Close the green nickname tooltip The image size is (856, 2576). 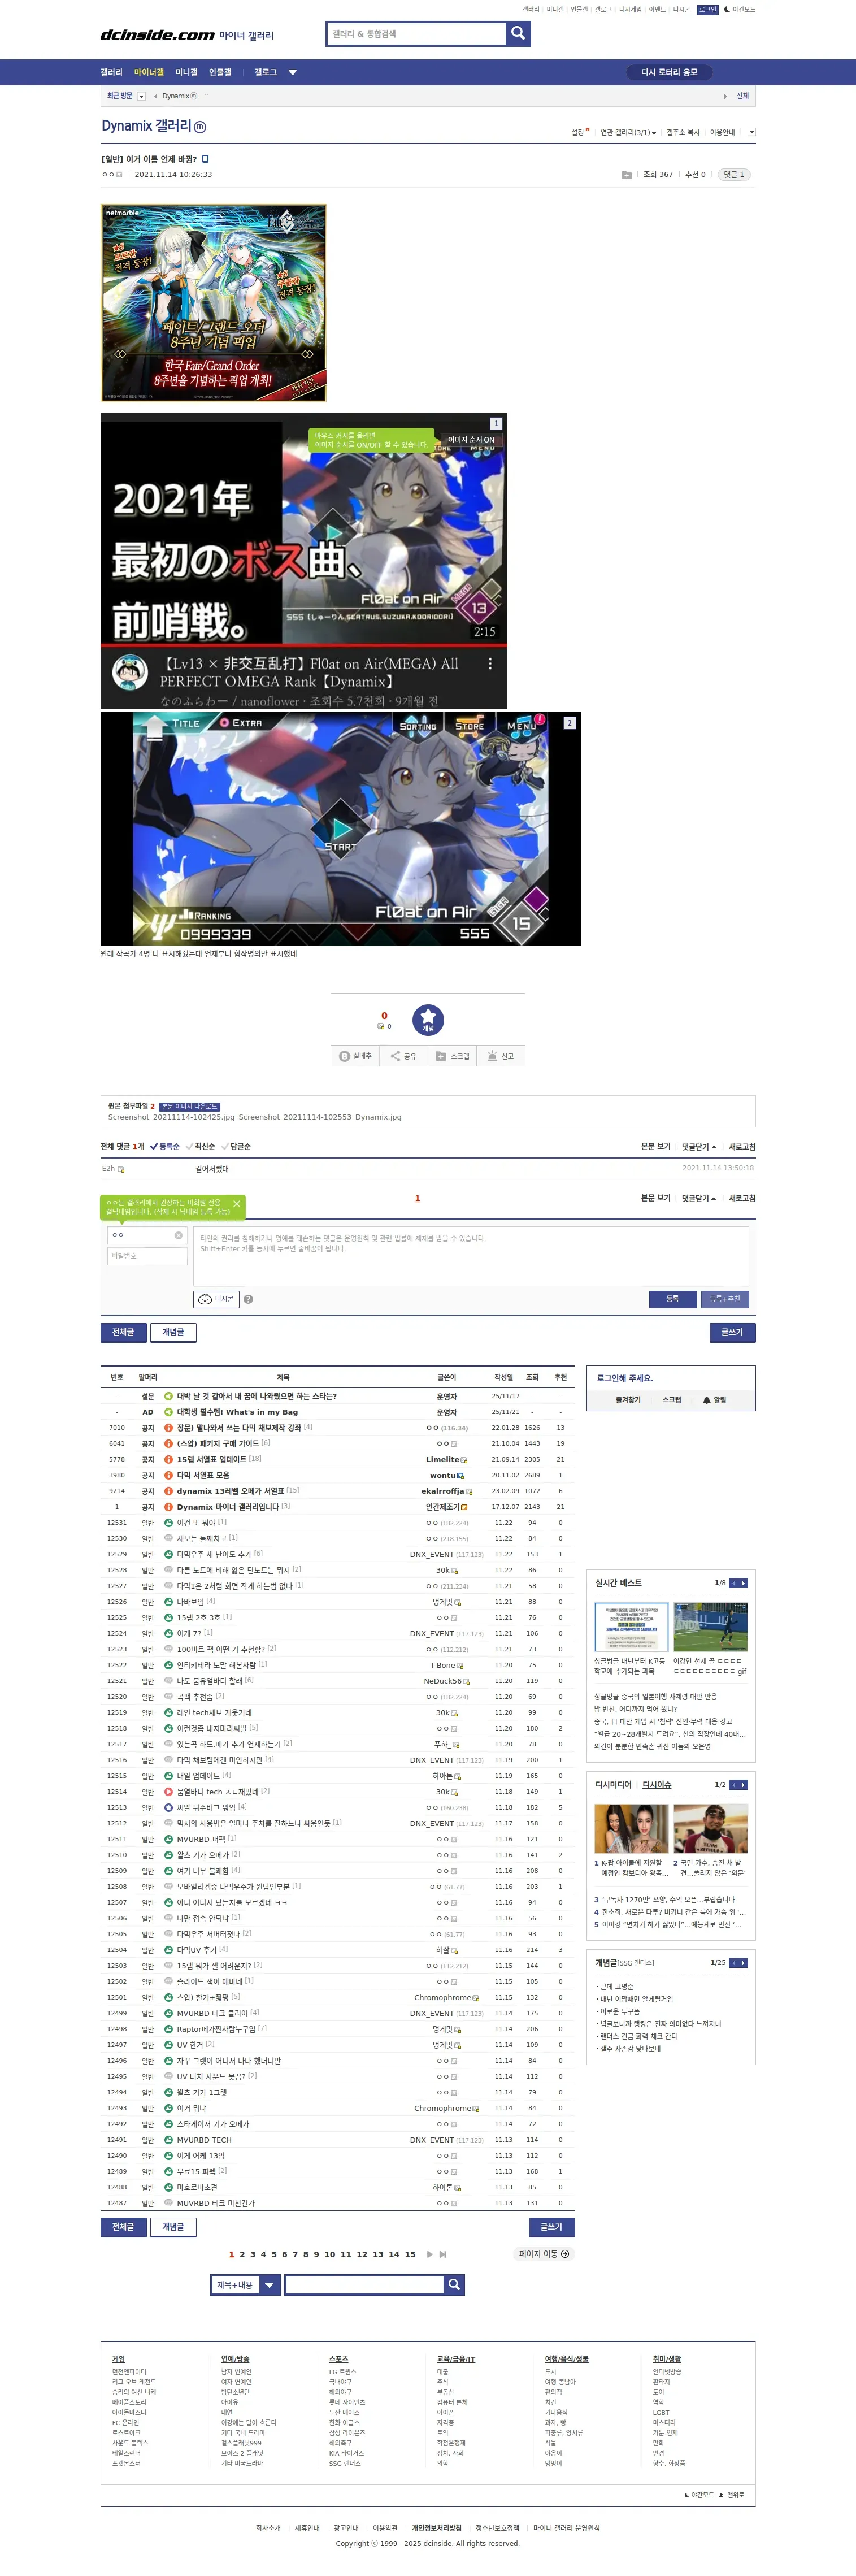[x=236, y=1203]
